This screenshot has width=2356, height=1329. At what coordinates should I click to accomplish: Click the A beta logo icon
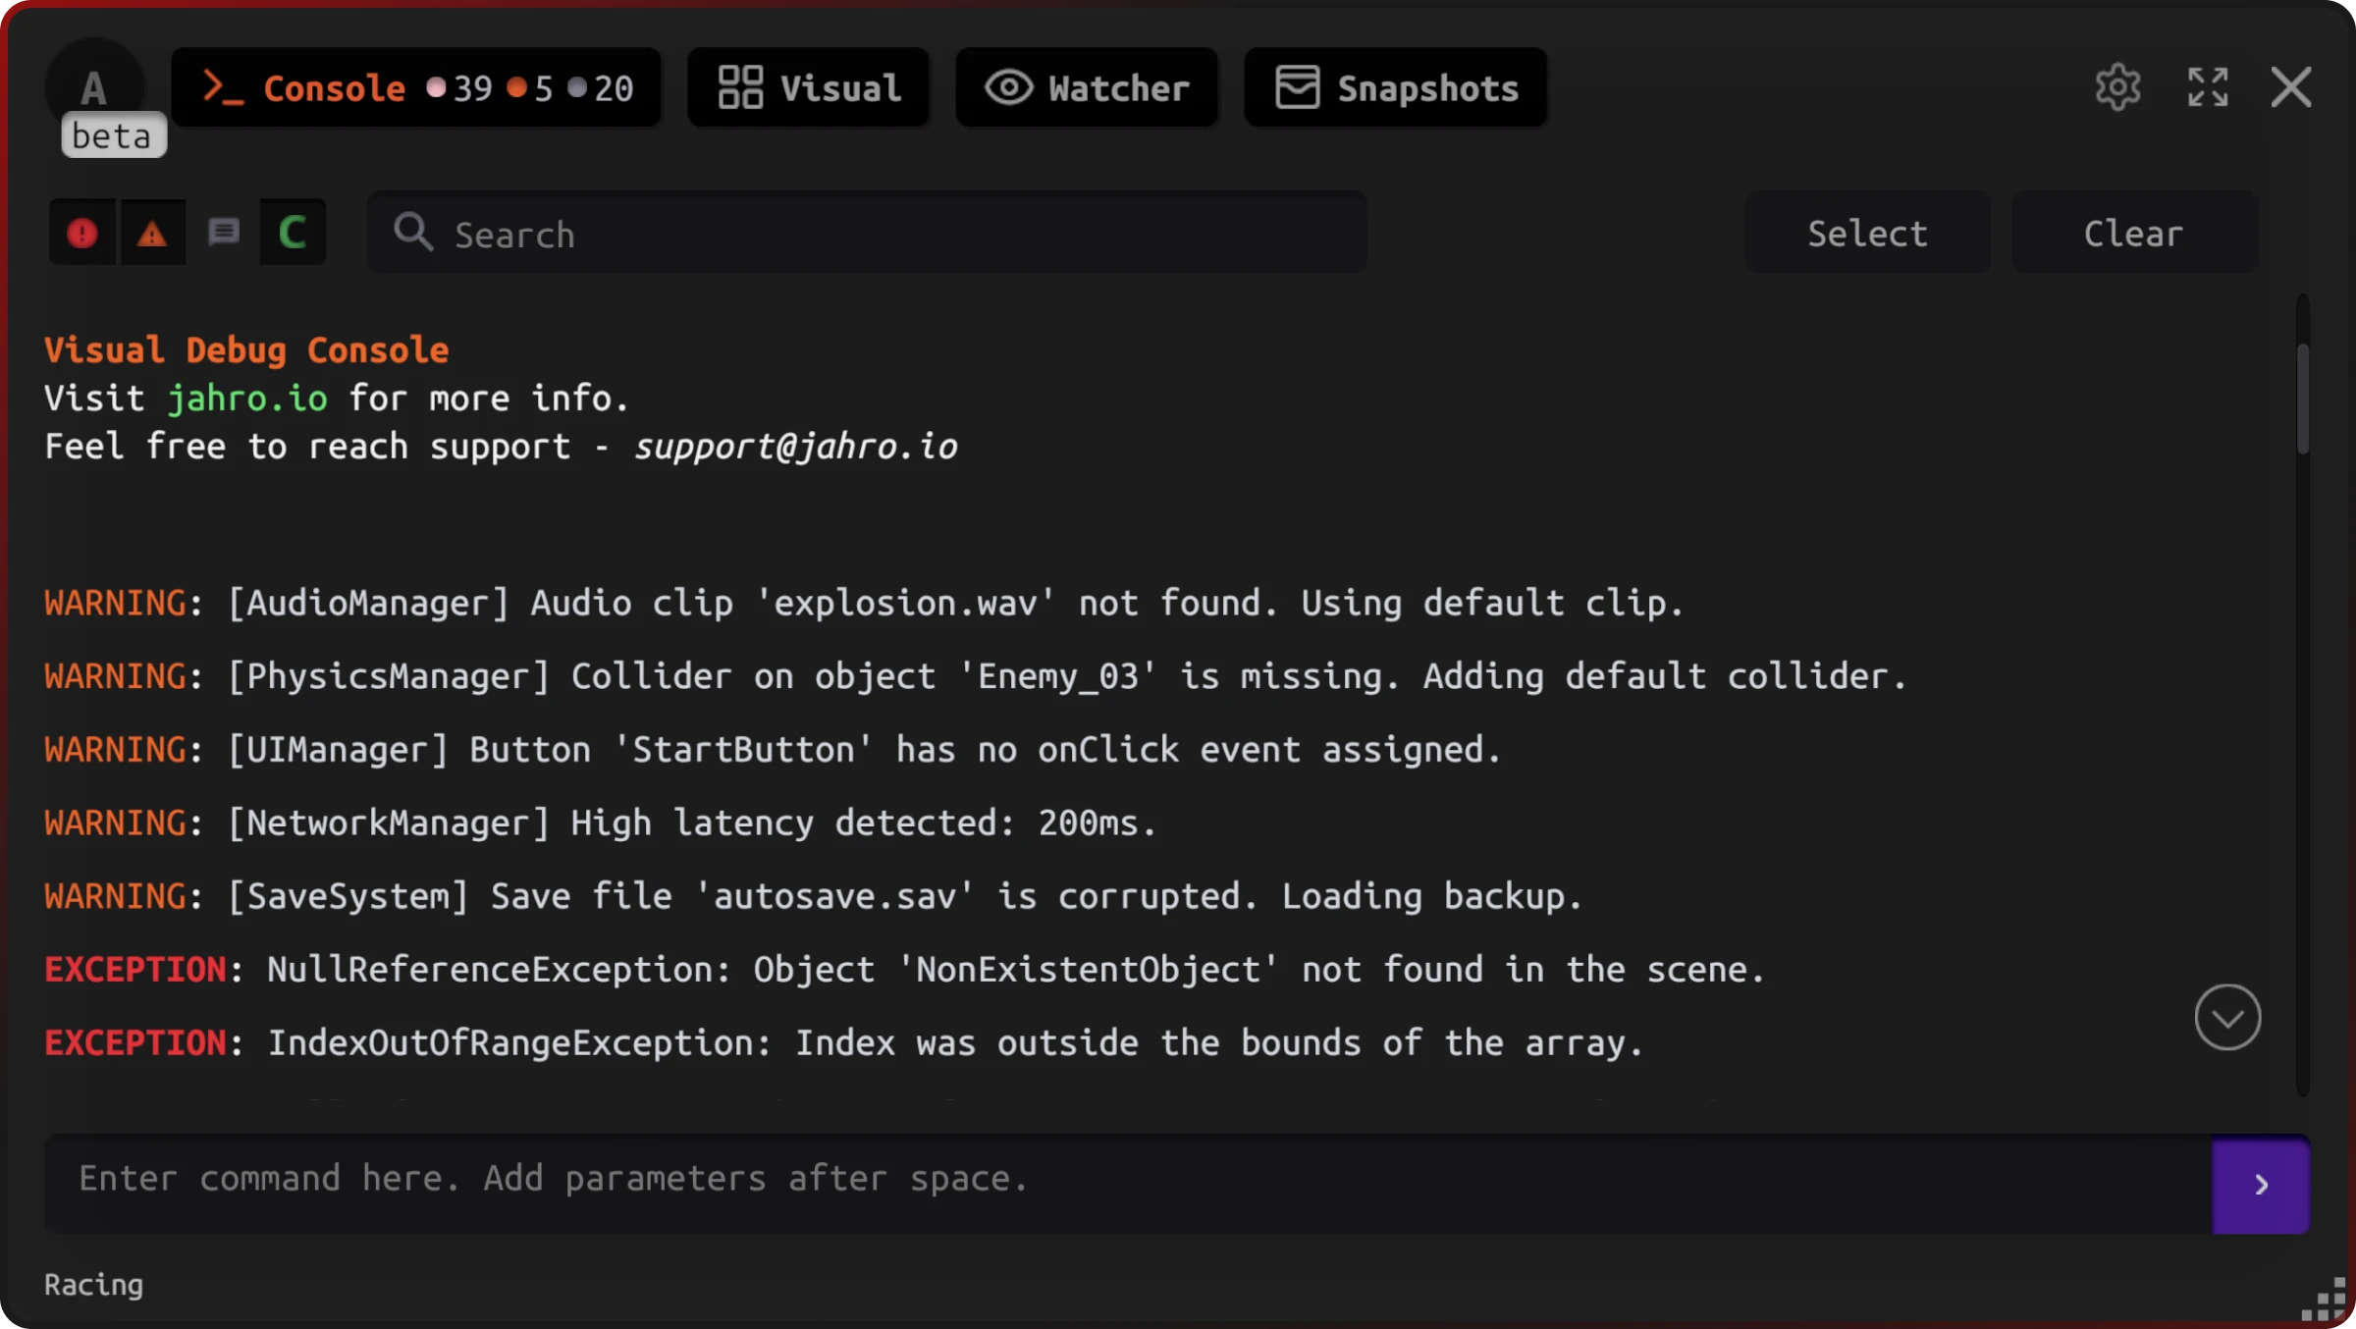pyautogui.click(x=94, y=88)
